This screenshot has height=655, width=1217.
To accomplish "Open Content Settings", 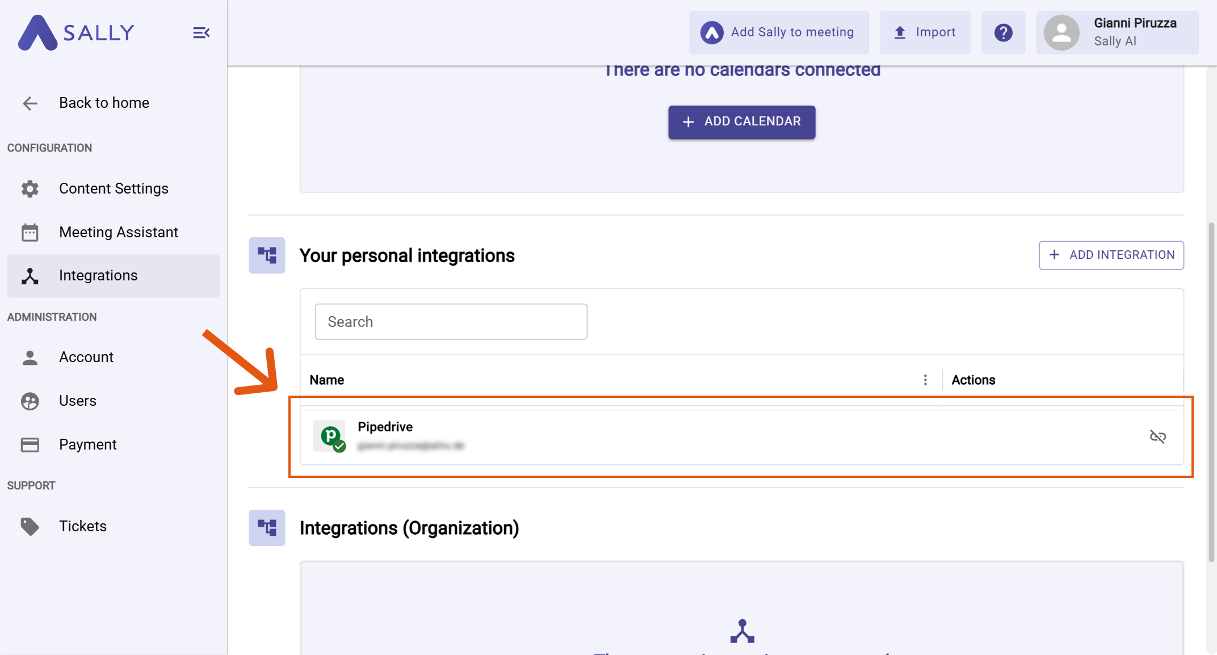I will (114, 188).
